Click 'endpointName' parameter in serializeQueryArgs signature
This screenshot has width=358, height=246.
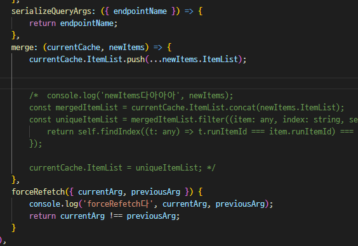[x=140, y=11]
